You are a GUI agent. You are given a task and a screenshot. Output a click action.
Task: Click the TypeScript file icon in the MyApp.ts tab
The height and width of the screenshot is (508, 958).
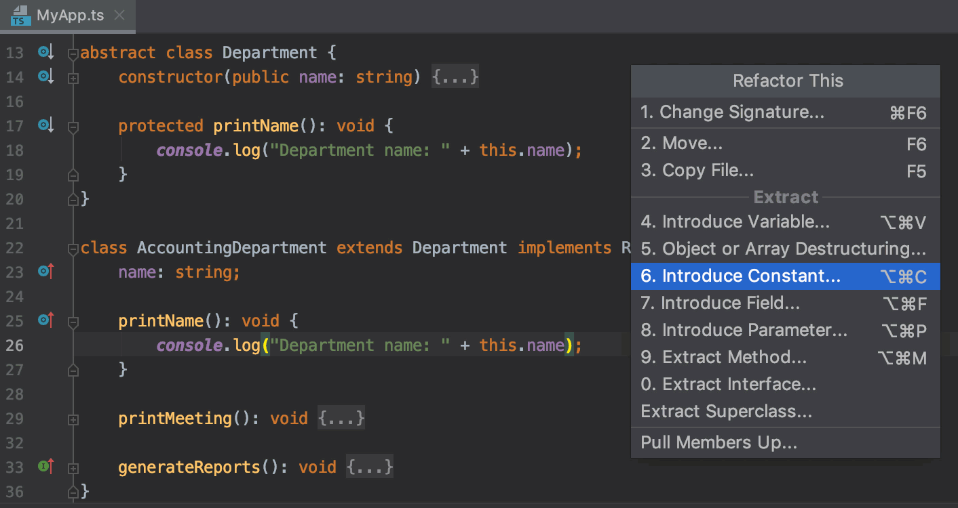17,15
